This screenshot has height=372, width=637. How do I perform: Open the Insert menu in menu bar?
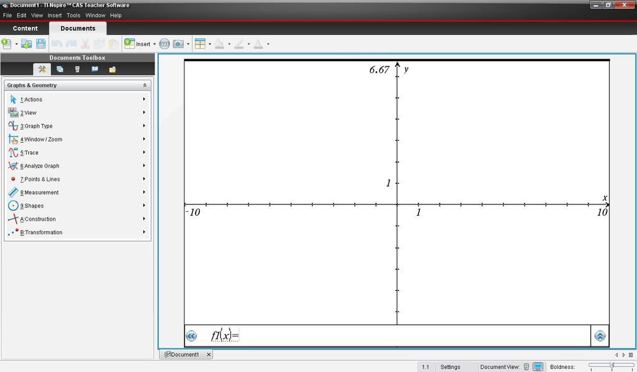pyautogui.click(x=54, y=16)
